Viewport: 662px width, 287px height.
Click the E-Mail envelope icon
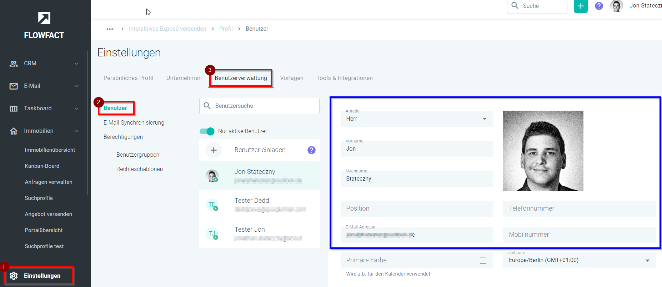[x=14, y=86]
